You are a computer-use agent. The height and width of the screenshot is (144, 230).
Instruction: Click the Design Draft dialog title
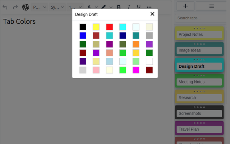coord(86,14)
